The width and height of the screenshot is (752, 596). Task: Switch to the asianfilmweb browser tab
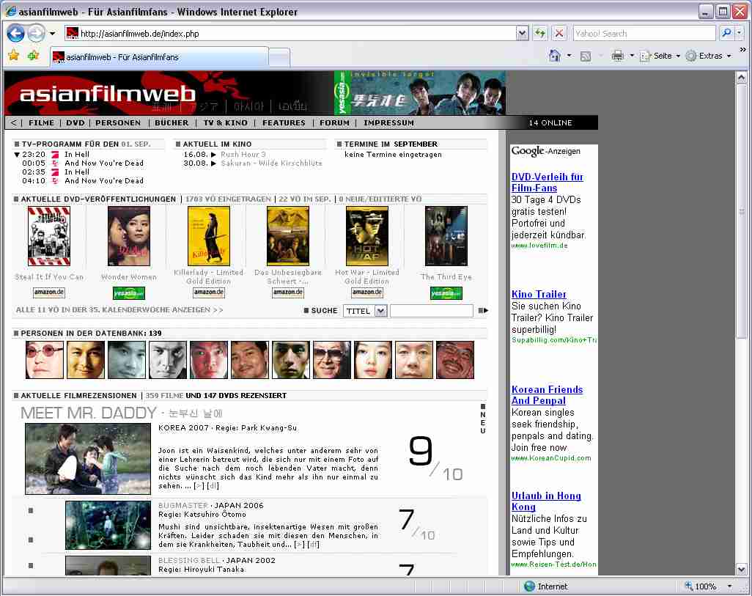[121, 56]
